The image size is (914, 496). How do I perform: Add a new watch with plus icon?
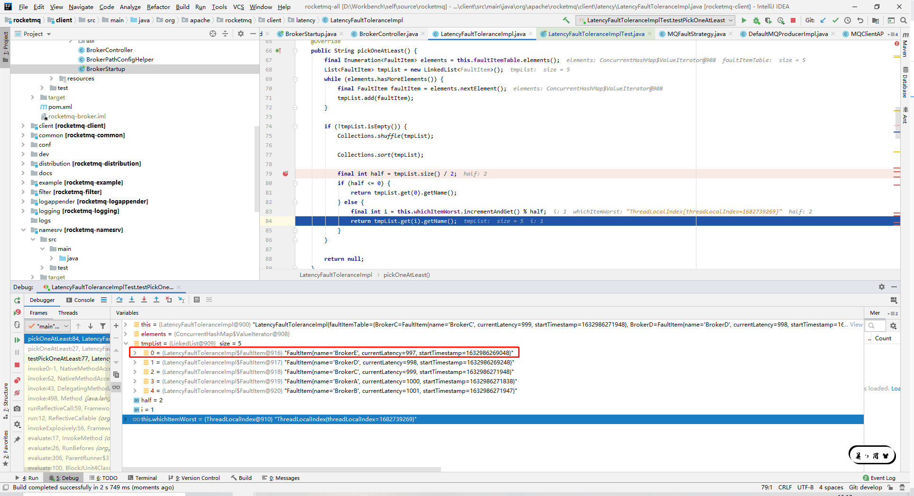click(x=116, y=326)
